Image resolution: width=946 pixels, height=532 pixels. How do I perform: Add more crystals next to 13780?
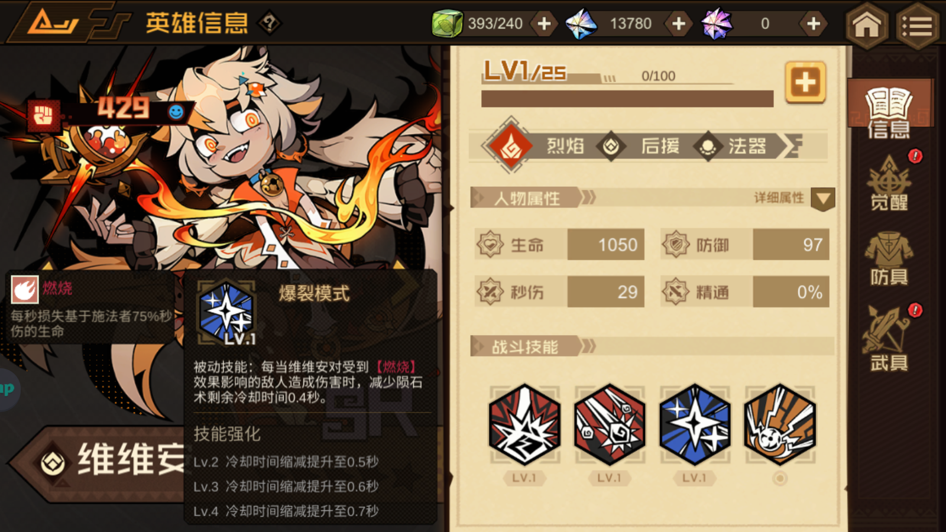coord(679,24)
